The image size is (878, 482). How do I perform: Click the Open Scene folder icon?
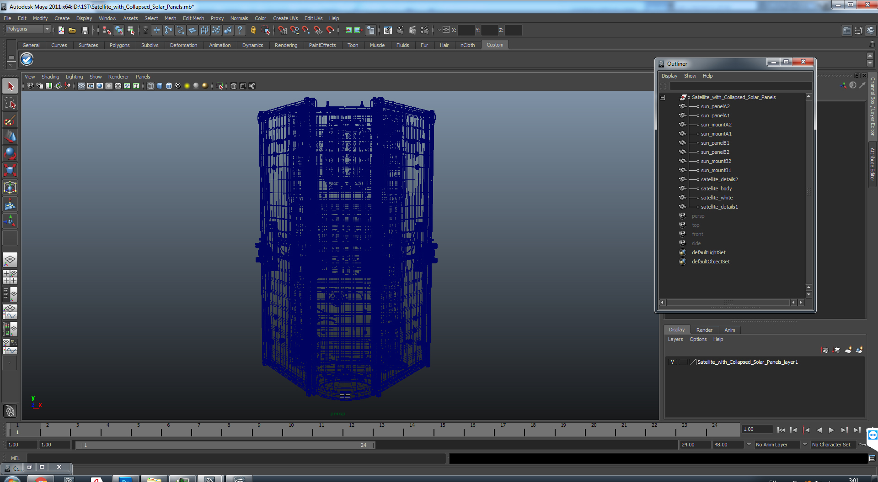pyautogui.click(x=72, y=30)
